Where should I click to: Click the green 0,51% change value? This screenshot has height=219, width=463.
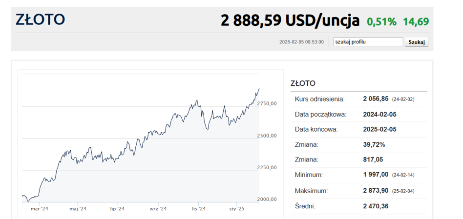pos(381,21)
